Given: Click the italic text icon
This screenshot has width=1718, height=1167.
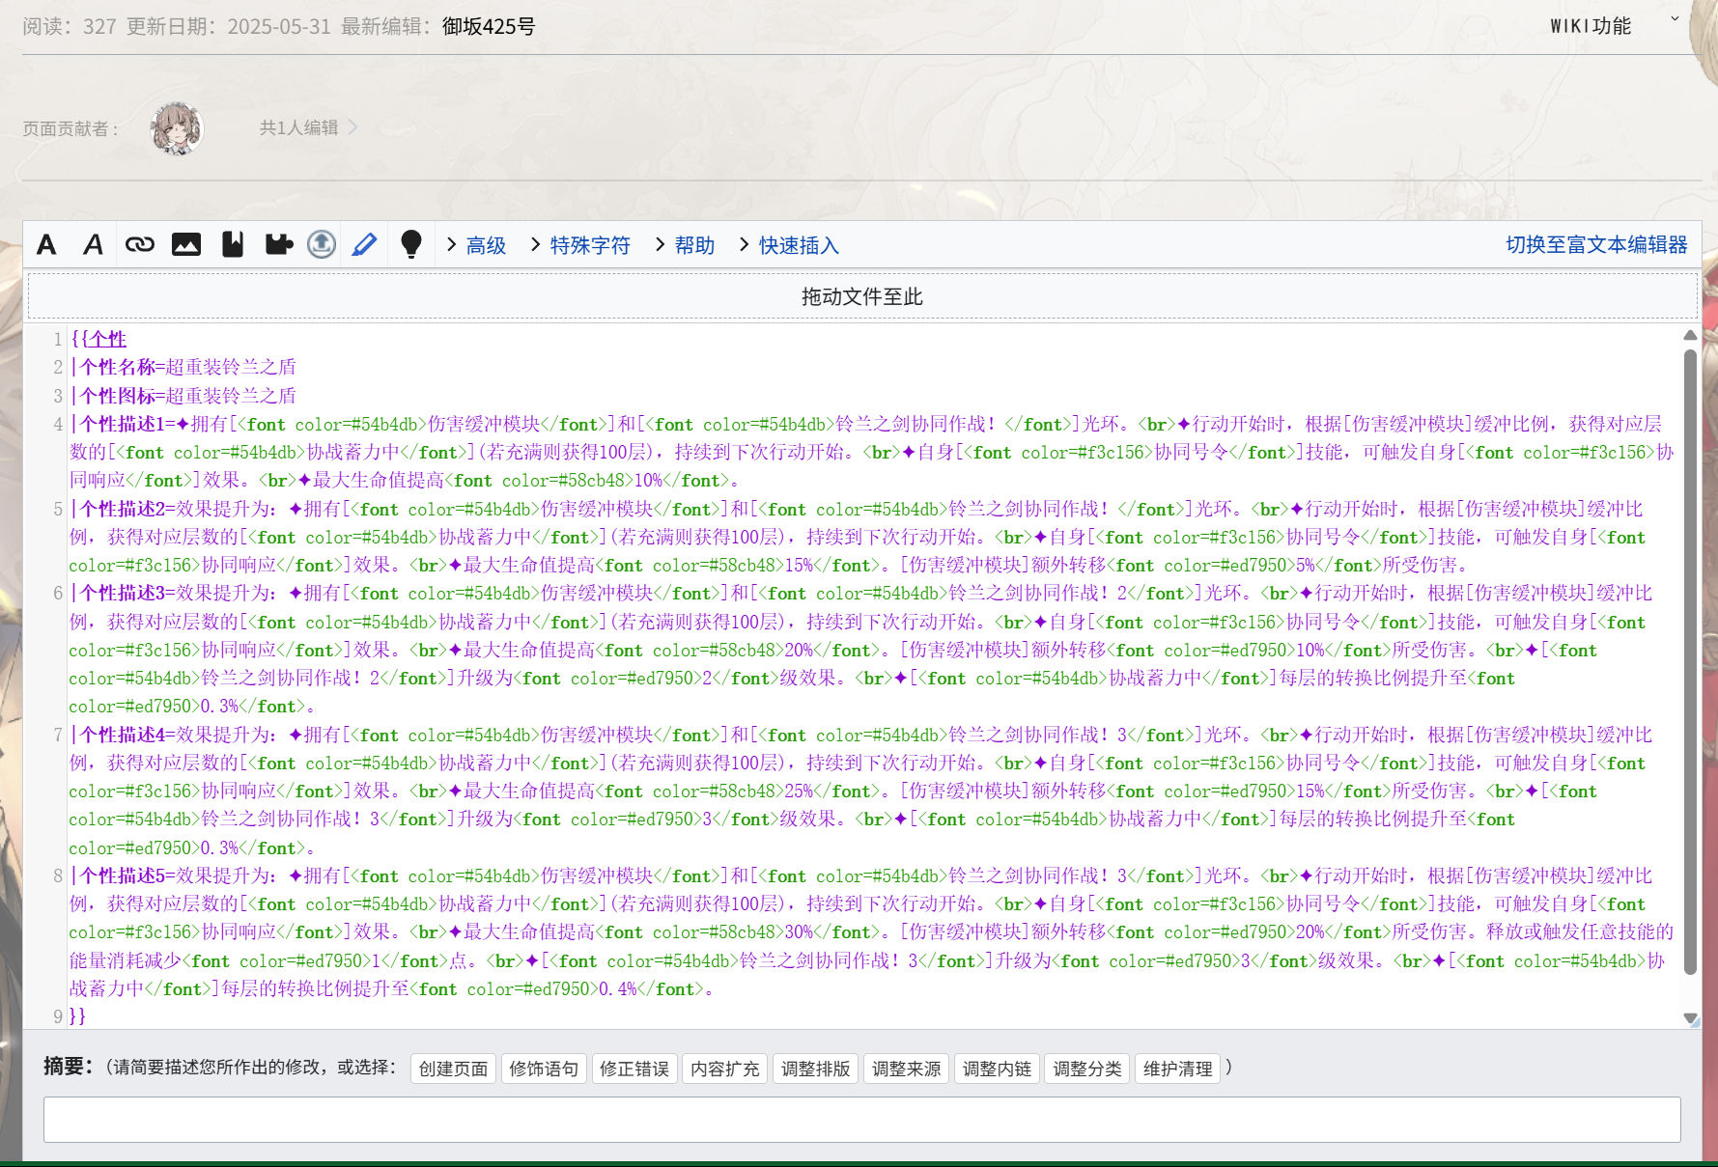Looking at the screenshot, I should pyautogui.click(x=93, y=245).
